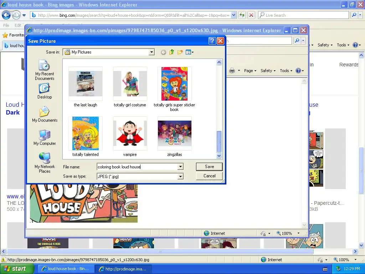This screenshot has height=274, width=365.
Task: Click the Rewards link on Bing page
Action: tap(349, 65)
